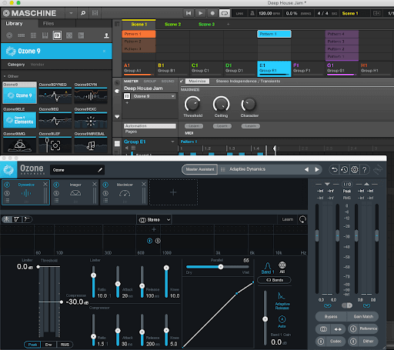Image resolution: width=394 pixels, height=350 pixels.
Task: Expand the Group E1 dropdown arrow
Action: 172,142
